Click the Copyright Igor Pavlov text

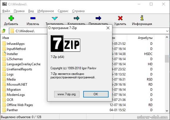[x=73, y=68]
